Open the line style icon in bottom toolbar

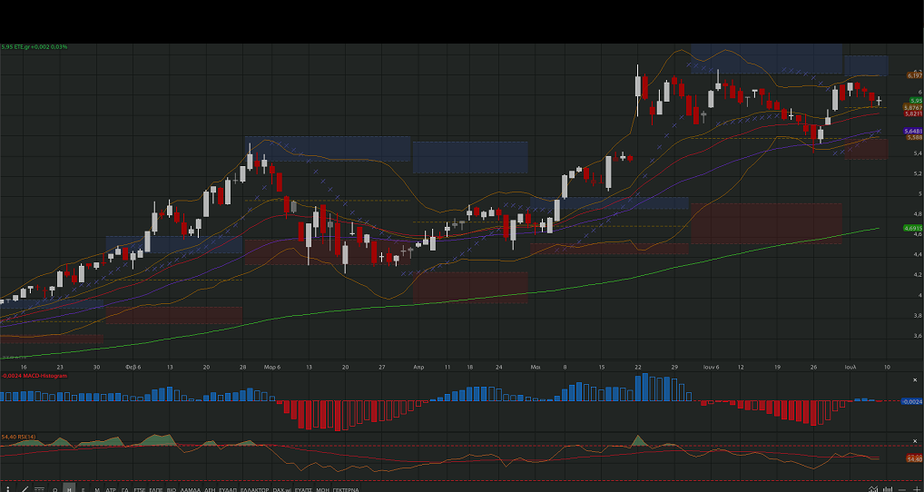point(39,489)
